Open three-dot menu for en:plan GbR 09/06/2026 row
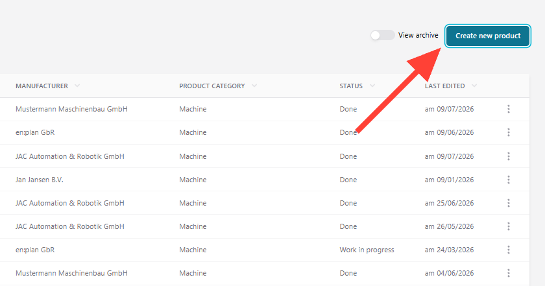545x286 pixels. tap(509, 132)
